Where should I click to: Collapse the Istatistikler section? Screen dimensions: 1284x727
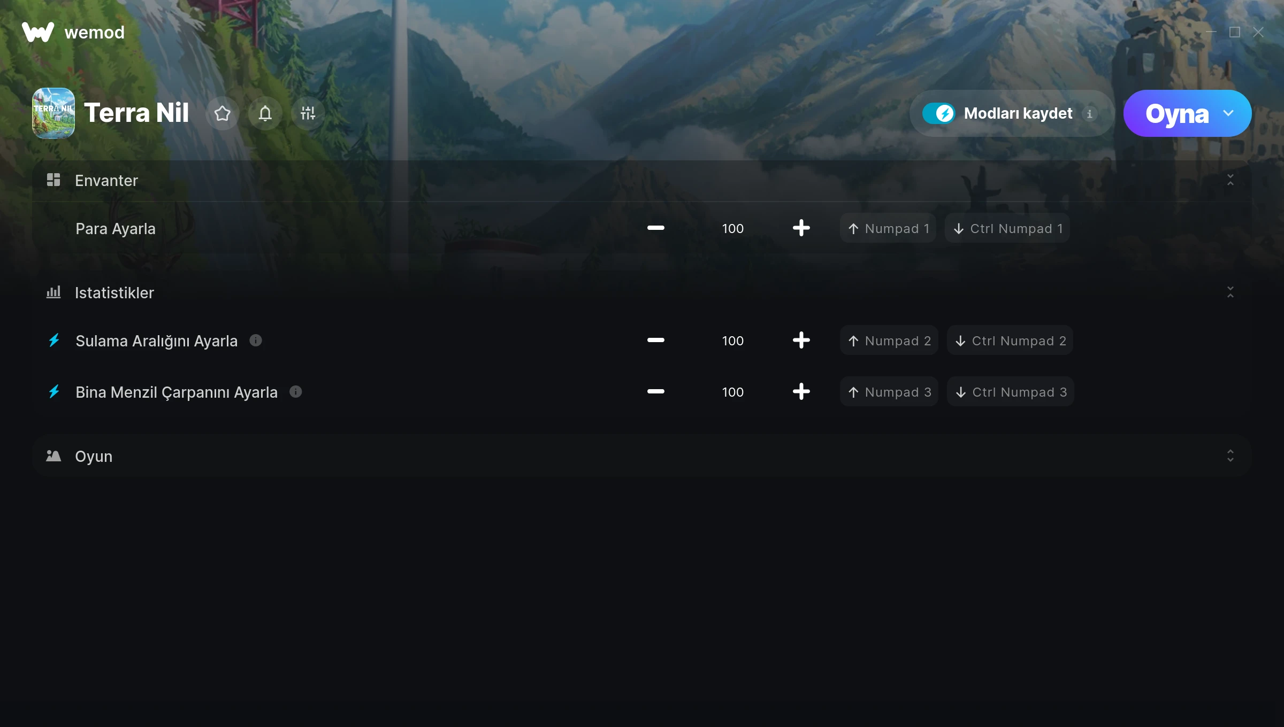1230,292
